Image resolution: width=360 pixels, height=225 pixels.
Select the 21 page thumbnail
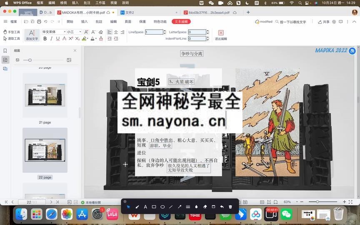point(45,95)
